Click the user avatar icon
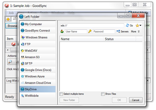The height and width of the screenshot is (110, 156). point(62,31)
